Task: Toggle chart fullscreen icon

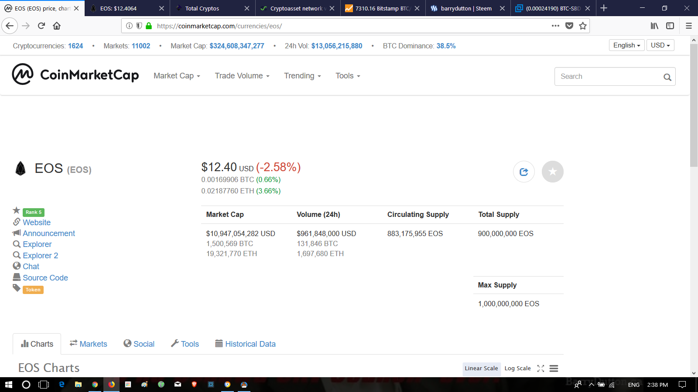Action: click(x=541, y=368)
